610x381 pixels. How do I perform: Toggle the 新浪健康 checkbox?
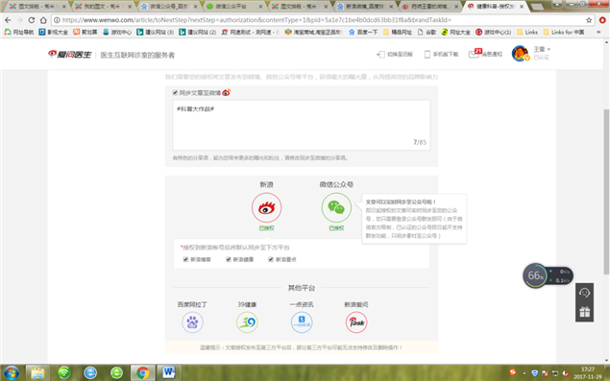(229, 259)
